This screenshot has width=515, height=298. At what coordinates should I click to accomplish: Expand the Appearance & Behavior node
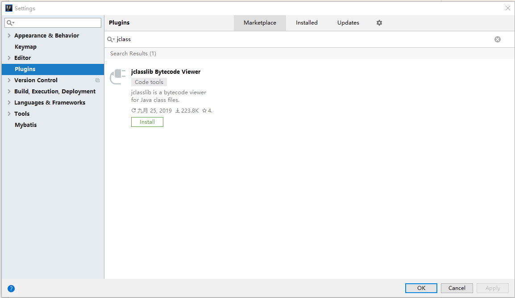[9, 36]
